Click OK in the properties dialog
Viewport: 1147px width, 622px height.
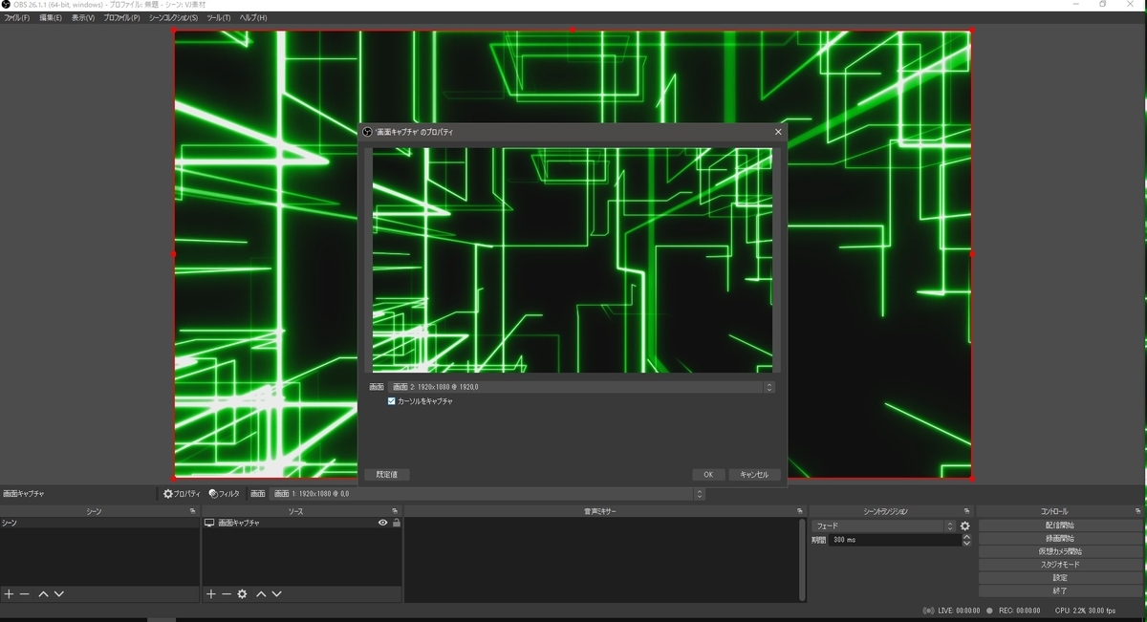point(708,475)
